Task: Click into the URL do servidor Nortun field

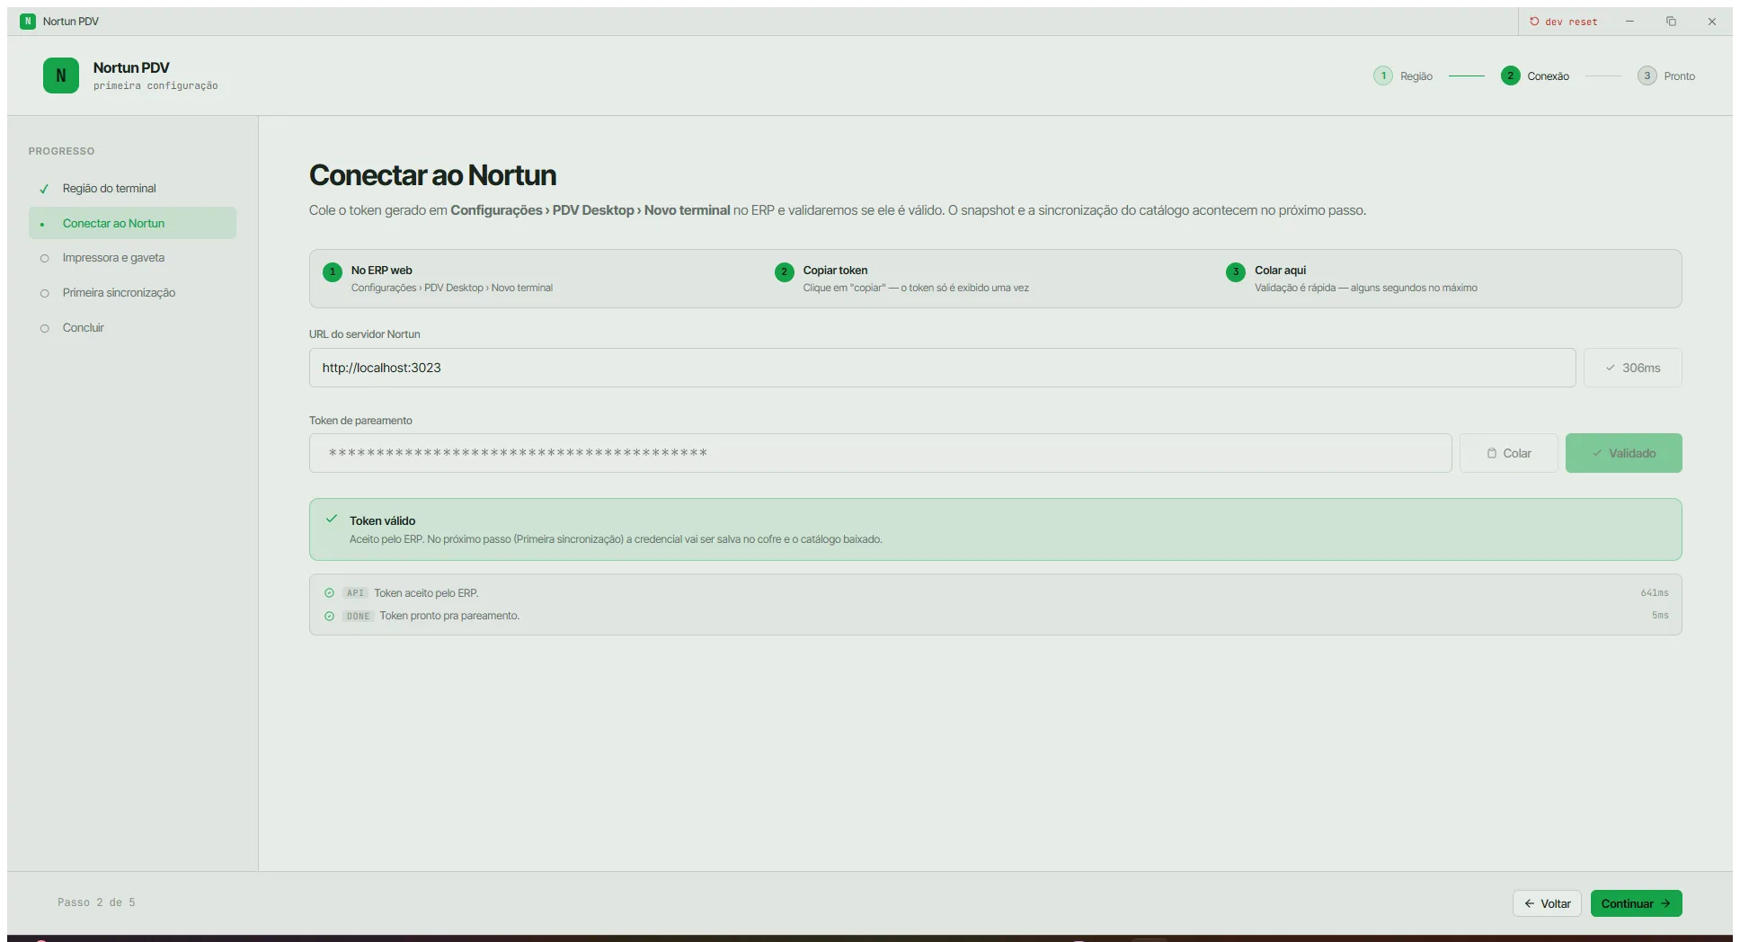Action: coord(942,368)
